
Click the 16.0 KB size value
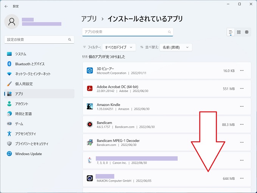229,71
